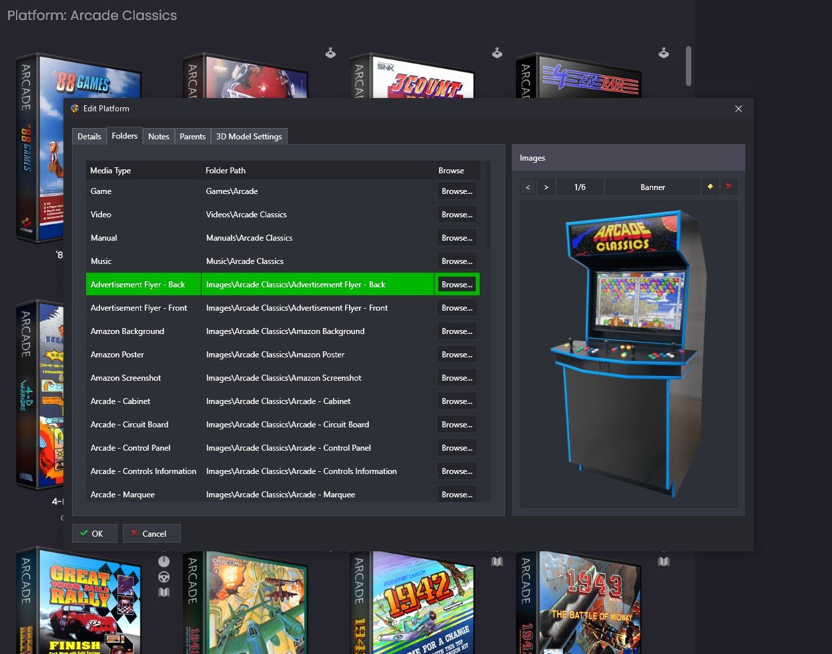Select the Music media type row

pos(283,261)
